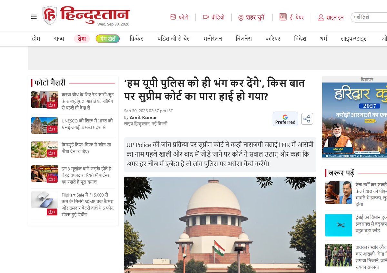This screenshot has height=273, width=387.
Task: Open the विदेश menu item
Action: point(300,39)
